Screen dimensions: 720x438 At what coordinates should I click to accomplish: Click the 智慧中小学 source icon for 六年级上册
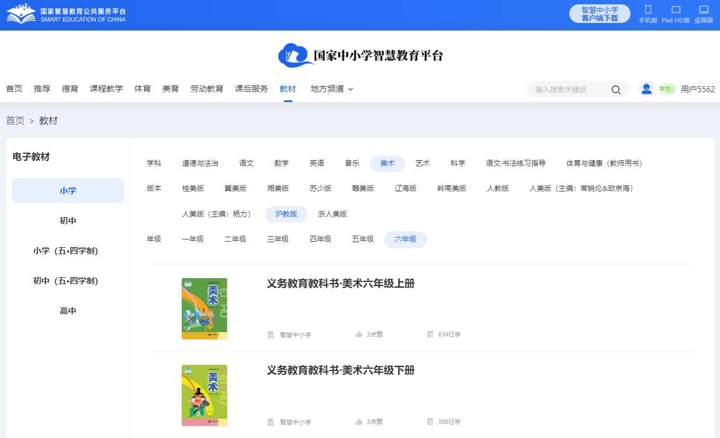pos(271,334)
